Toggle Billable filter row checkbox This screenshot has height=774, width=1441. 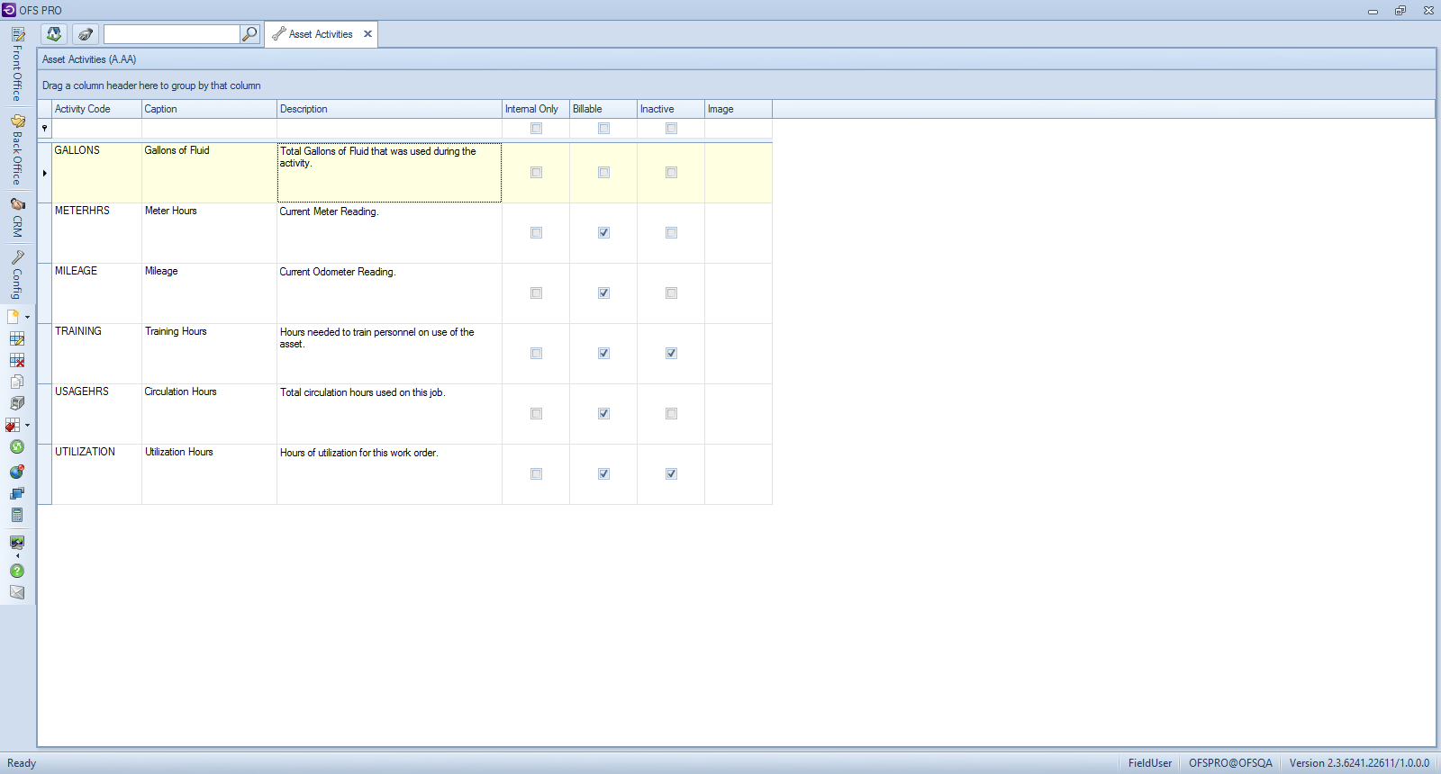tap(603, 129)
